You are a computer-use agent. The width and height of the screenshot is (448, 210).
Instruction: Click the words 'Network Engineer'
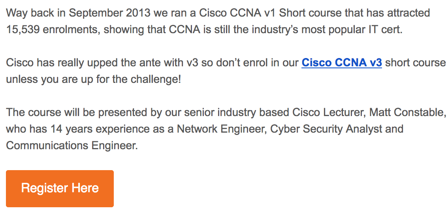click(x=222, y=129)
